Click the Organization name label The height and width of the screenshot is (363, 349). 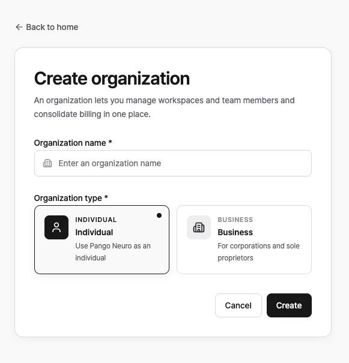coord(73,143)
